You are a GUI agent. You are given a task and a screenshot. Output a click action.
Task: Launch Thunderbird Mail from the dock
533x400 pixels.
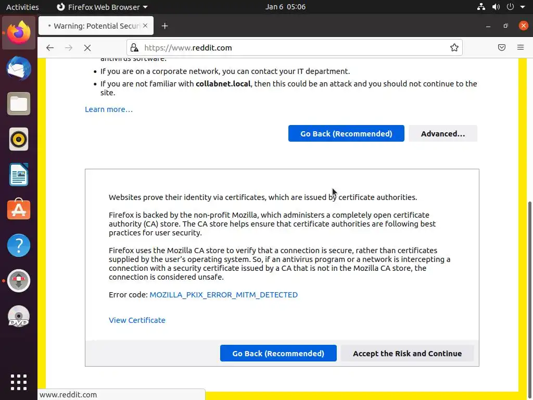19,68
